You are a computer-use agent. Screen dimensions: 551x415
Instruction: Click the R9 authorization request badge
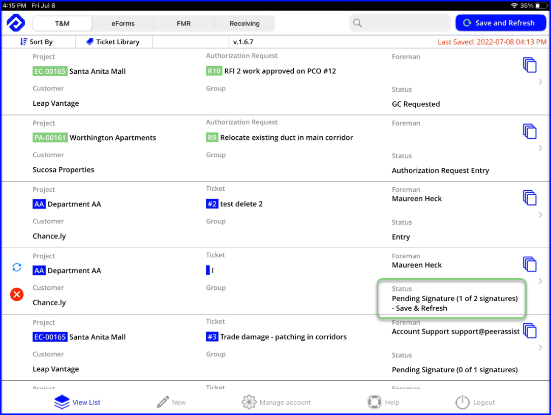pos(212,137)
